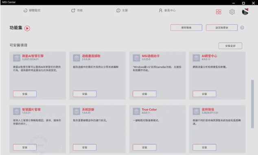258x155 pixels.
Task: Click version text 3.2024.0711.01
Action: click(210, 113)
